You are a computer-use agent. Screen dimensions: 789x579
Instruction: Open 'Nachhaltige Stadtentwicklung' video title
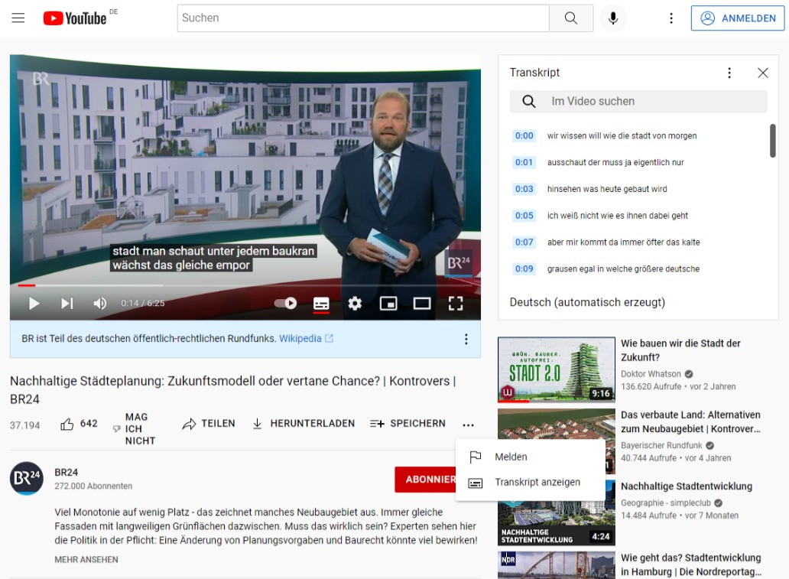(687, 486)
